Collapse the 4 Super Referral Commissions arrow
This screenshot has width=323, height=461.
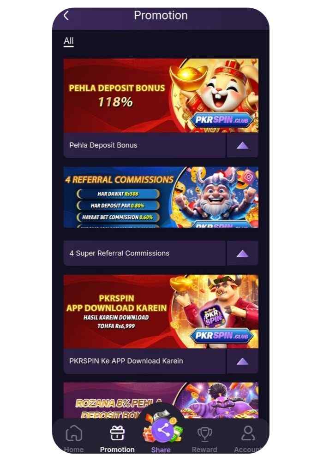pyautogui.click(x=242, y=254)
